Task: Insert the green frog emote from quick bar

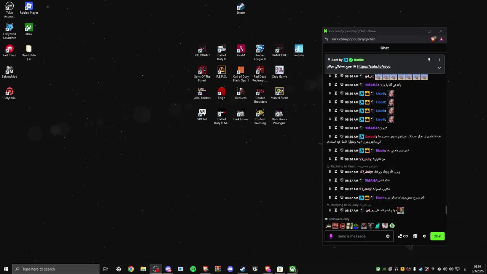Action: [356, 226]
